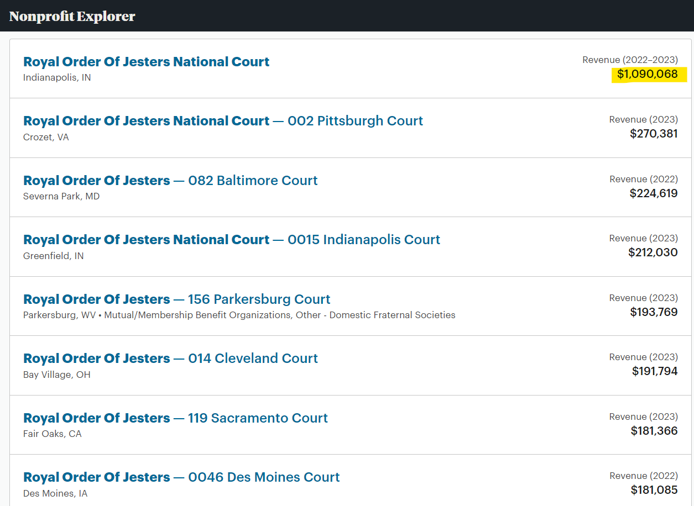Open Royal Order Of Jesters National Court, Indianapolis
Viewport: 694px width, 506px height.
(147, 62)
